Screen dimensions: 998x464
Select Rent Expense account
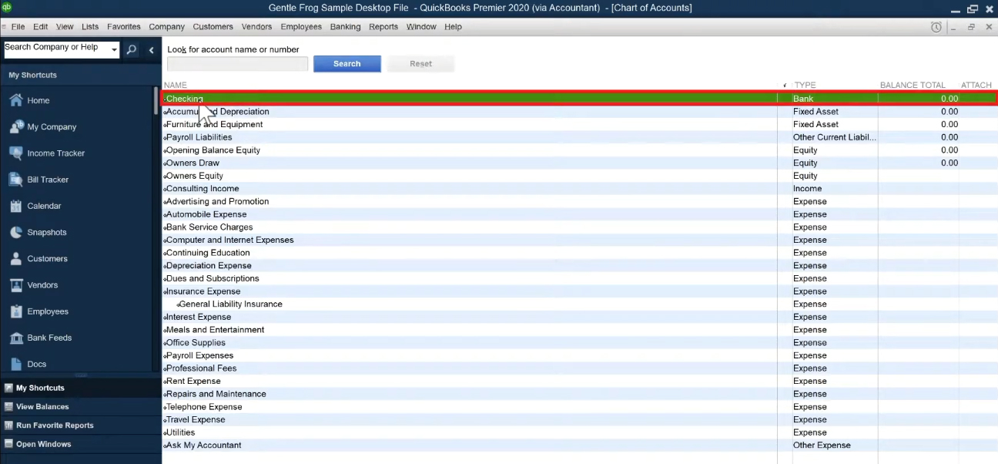coord(579,381)
